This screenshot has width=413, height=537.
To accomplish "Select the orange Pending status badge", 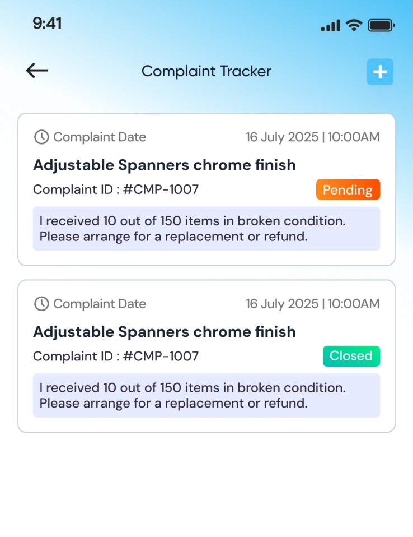I will click(348, 190).
